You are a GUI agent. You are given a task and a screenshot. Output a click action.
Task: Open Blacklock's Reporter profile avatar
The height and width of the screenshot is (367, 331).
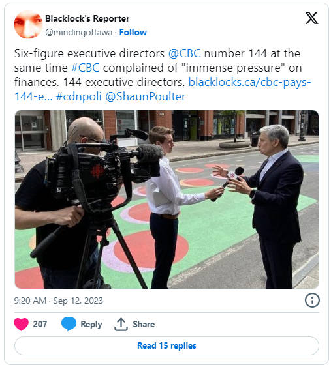[28, 24]
